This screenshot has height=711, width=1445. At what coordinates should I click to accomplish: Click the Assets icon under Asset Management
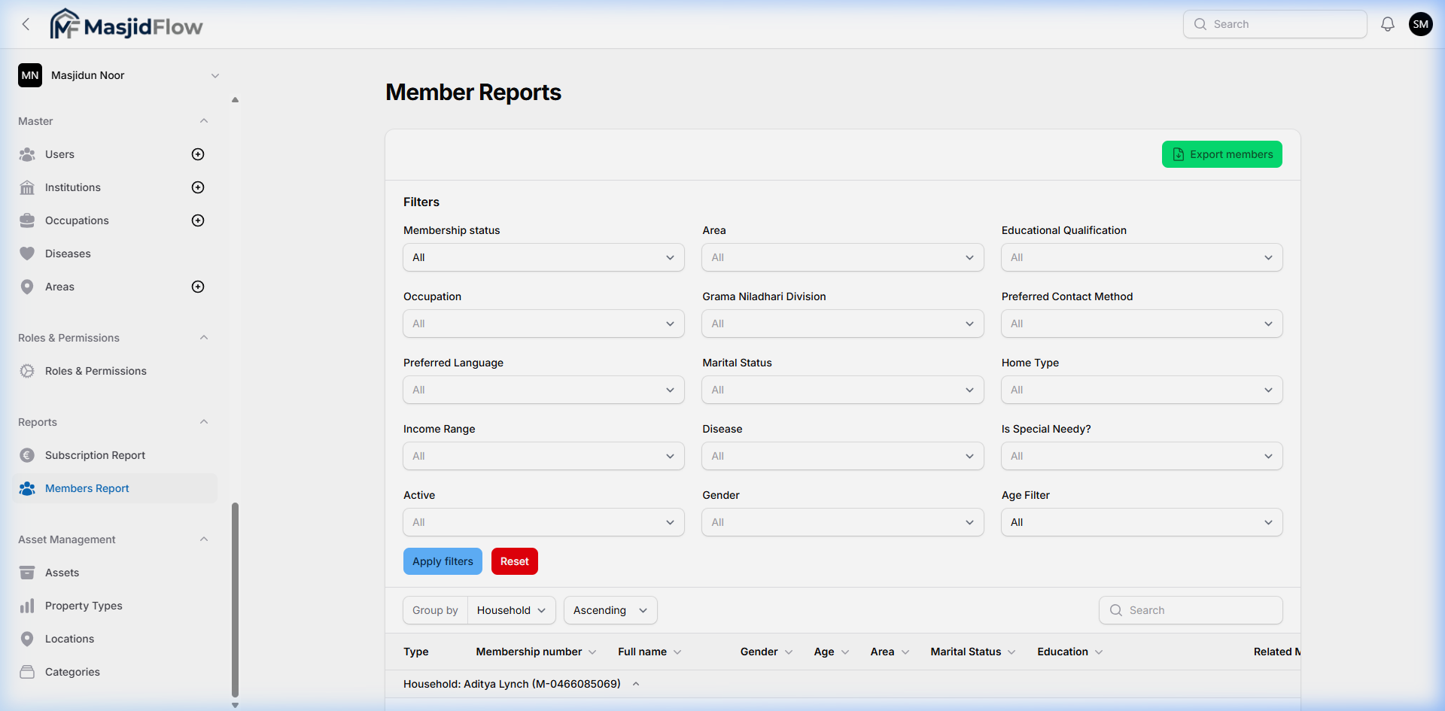pyautogui.click(x=27, y=572)
